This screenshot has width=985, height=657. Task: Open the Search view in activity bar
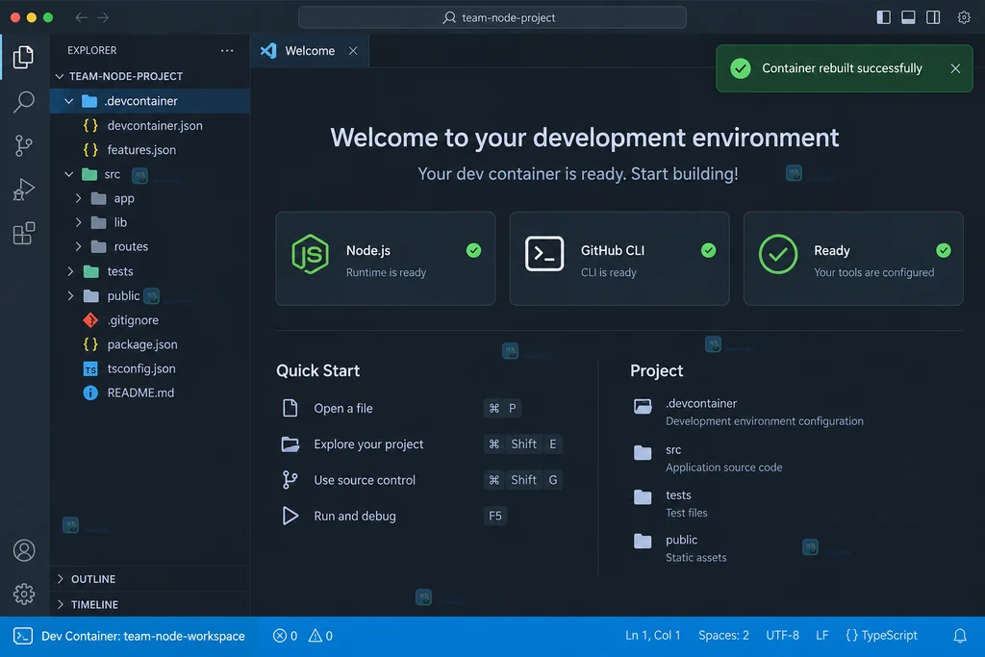tap(24, 102)
